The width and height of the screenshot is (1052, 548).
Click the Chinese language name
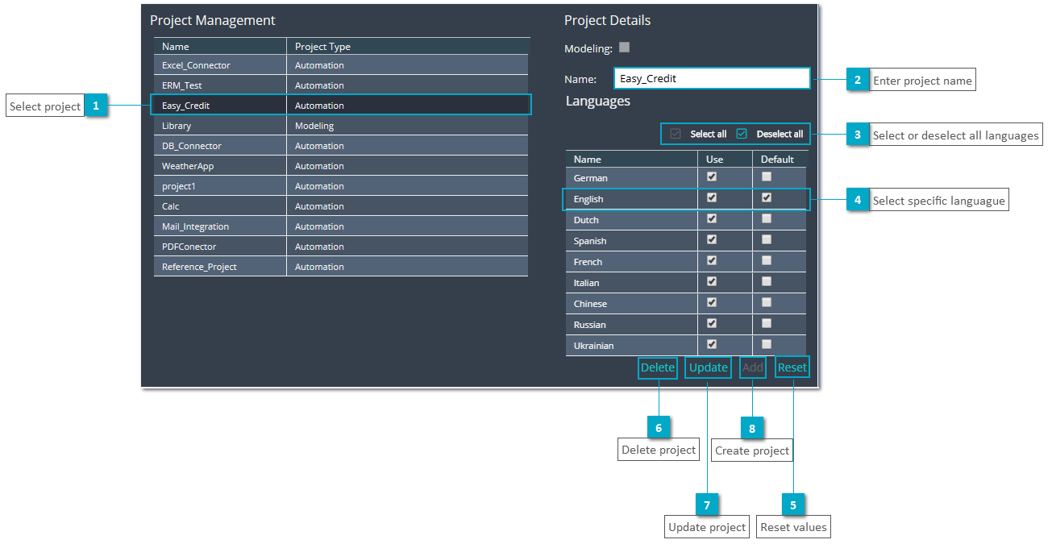(x=590, y=304)
